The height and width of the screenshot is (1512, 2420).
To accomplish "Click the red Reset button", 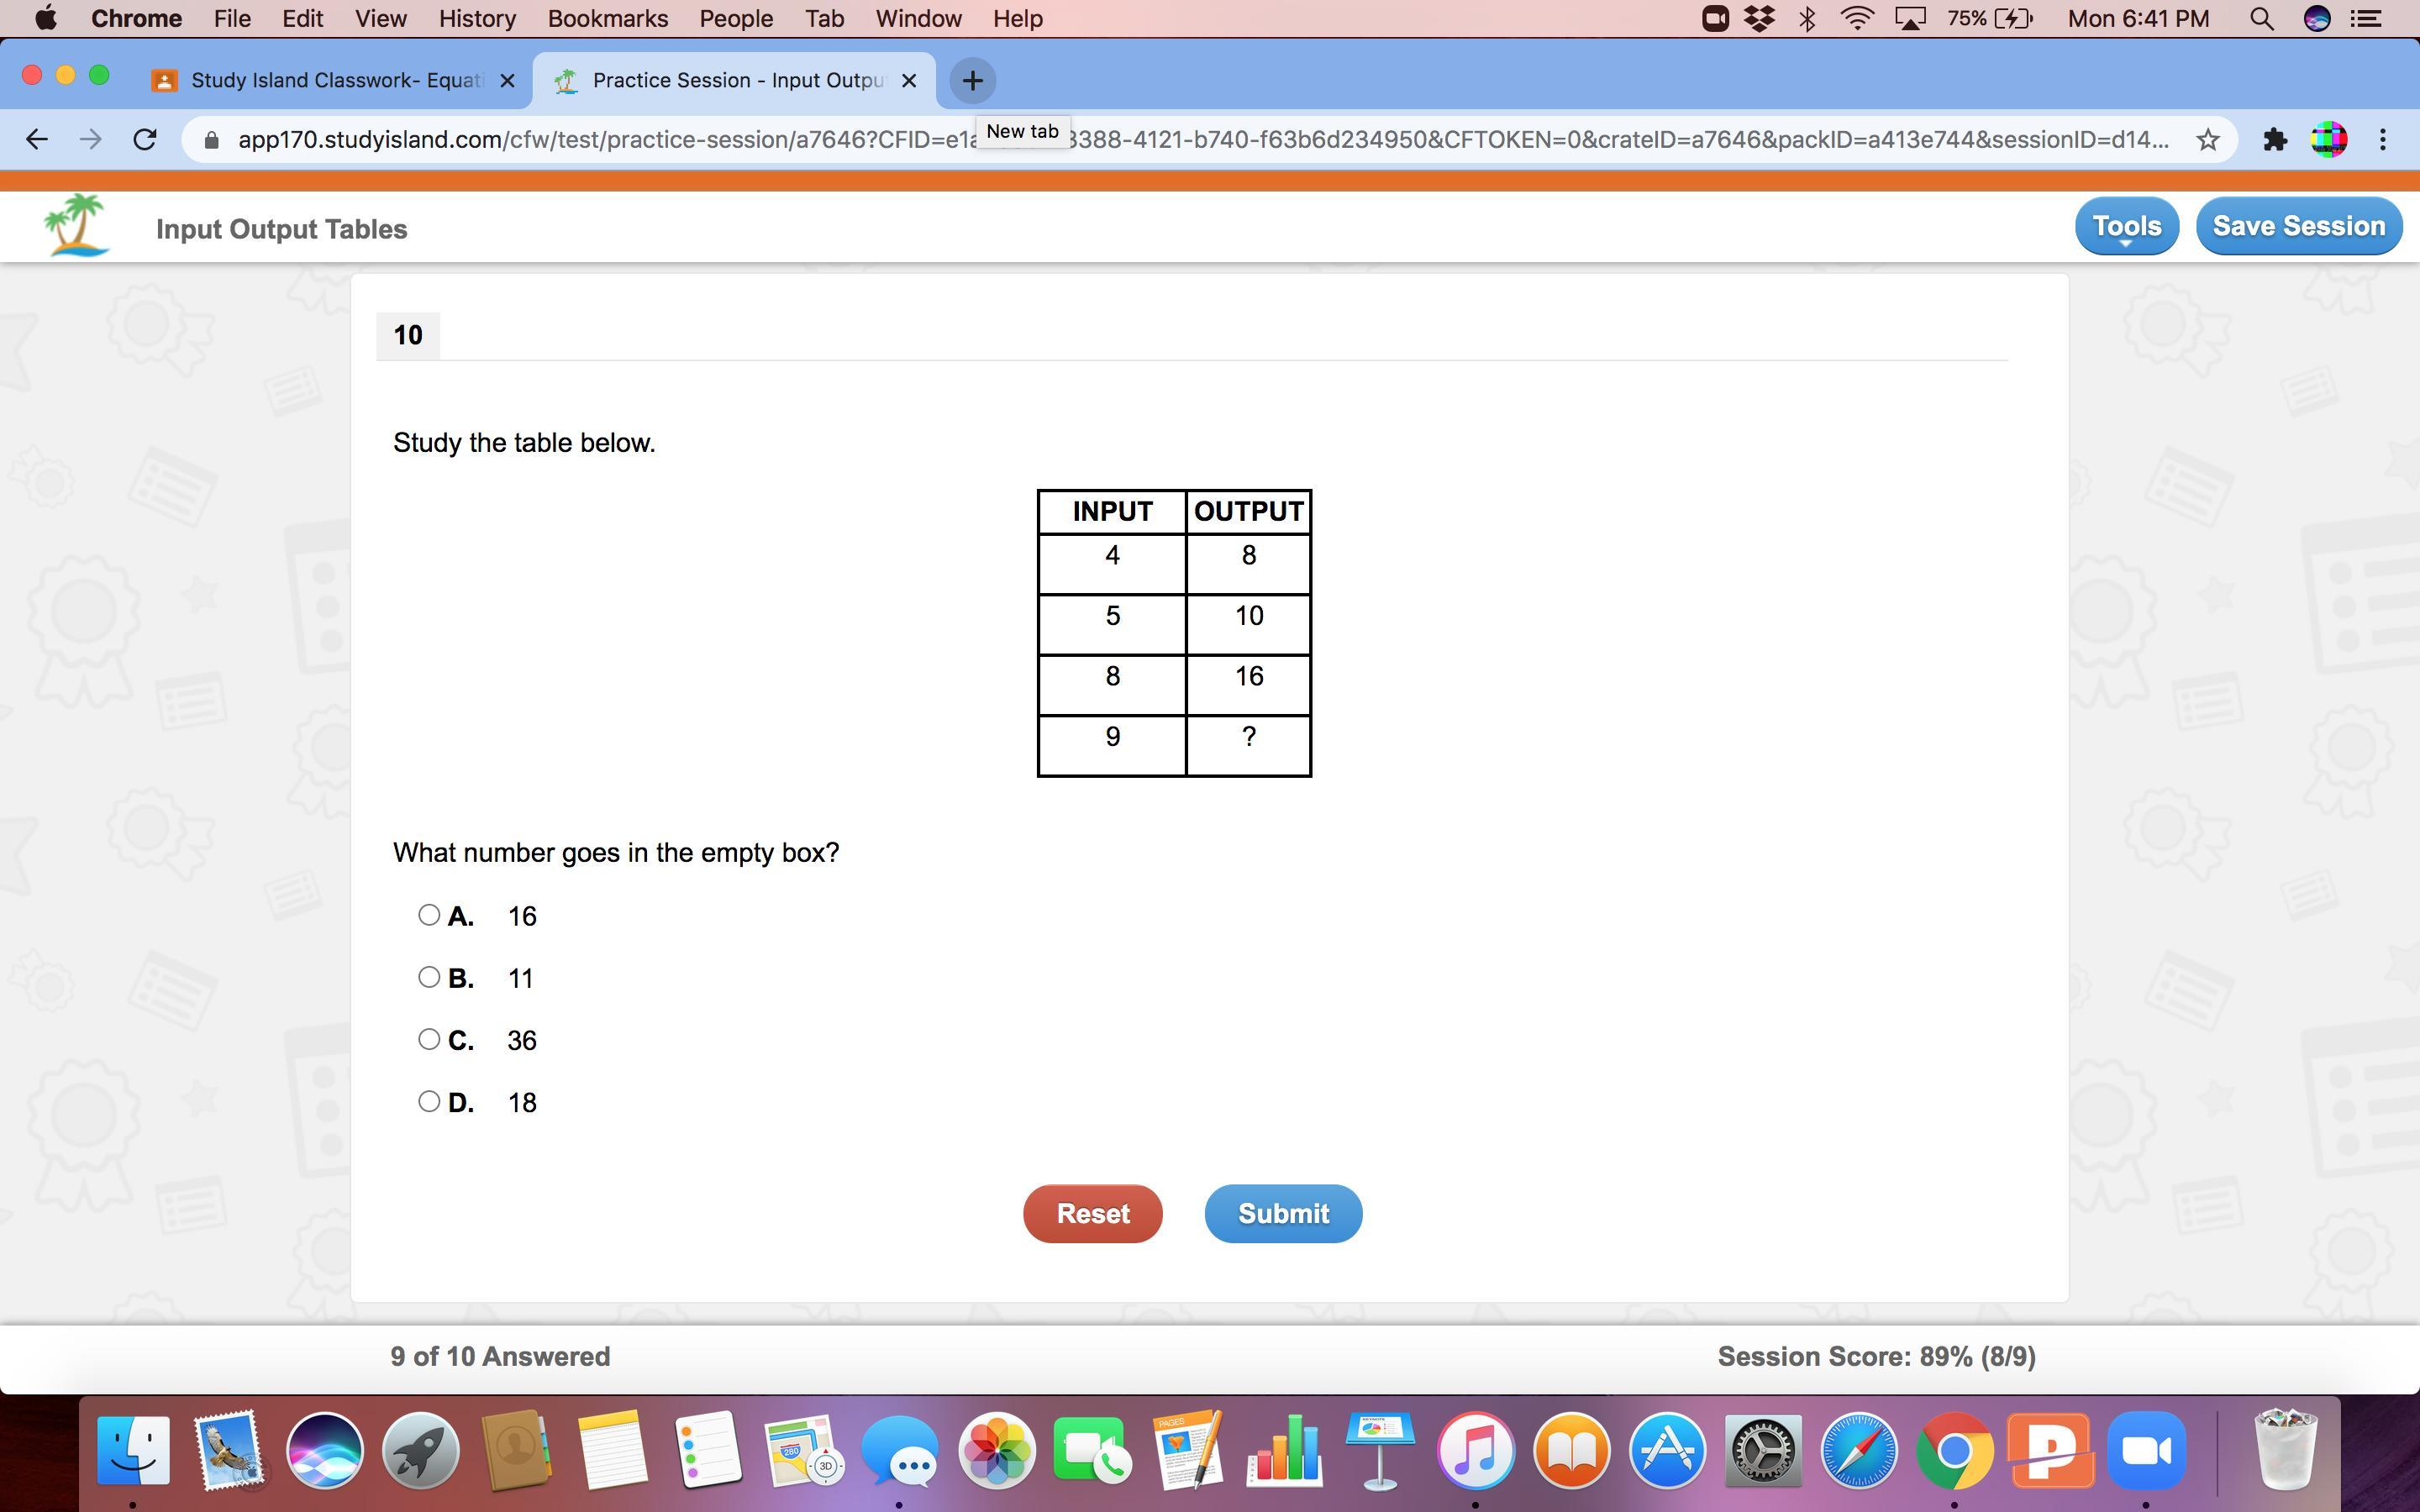I will click(x=1092, y=1213).
